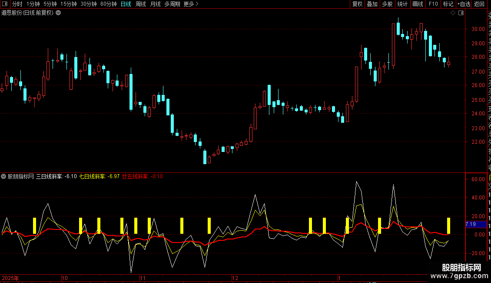The height and width of the screenshot is (283, 491).
Task: Switch to 日线 daily chart
Action: (x=126, y=4)
